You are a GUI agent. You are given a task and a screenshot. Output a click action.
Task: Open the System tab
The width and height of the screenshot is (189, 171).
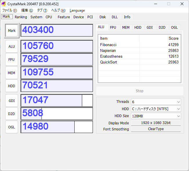[x=36, y=17]
